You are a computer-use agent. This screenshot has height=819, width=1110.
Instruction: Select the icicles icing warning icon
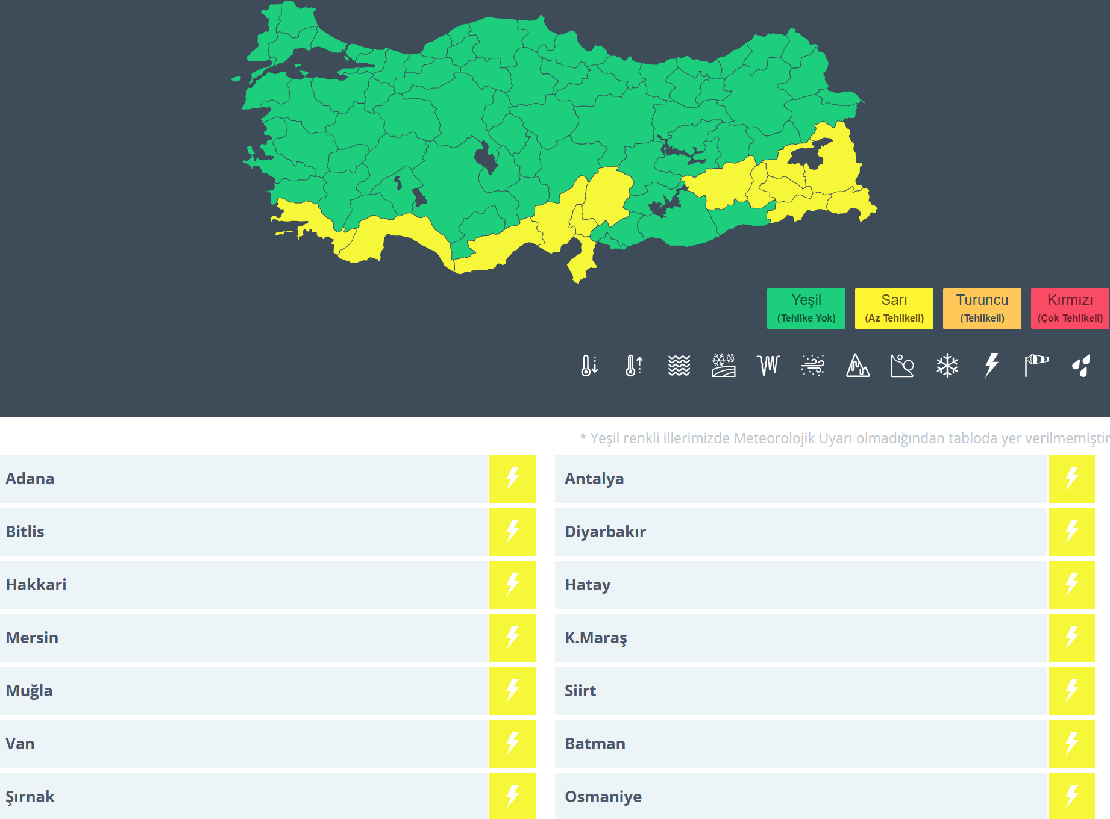pyautogui.click(x=768, y=366)
